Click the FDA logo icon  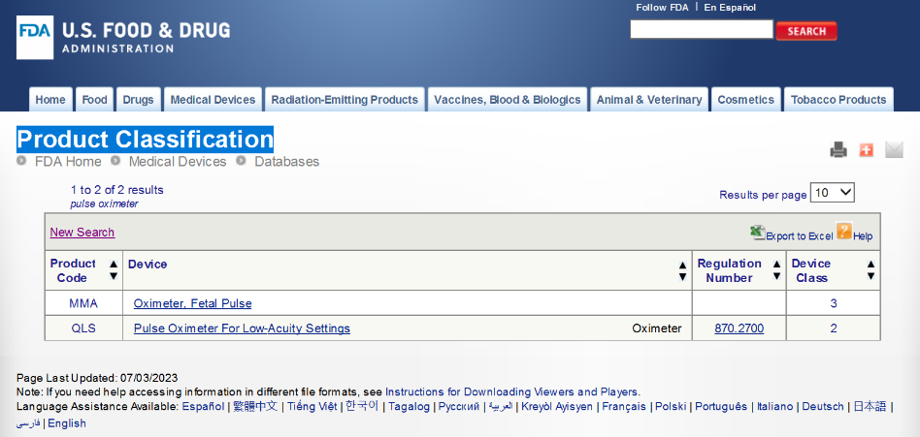(x=35, y=37)
